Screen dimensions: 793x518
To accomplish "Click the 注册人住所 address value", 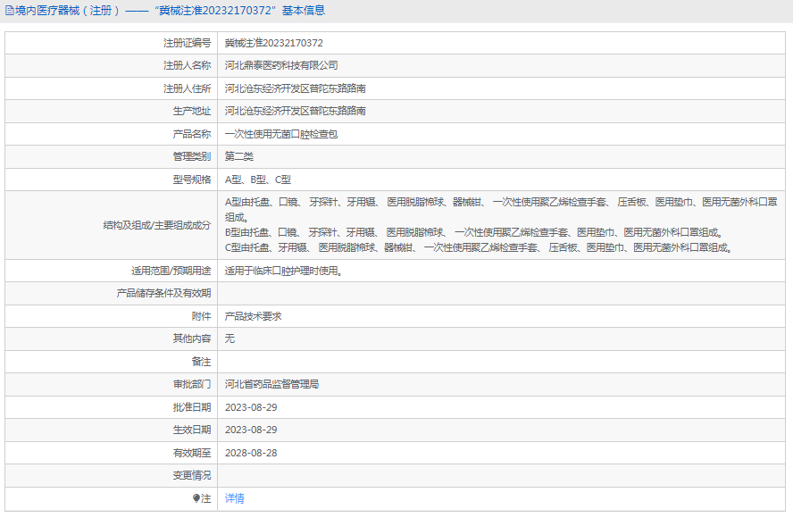I will point(295,88).
